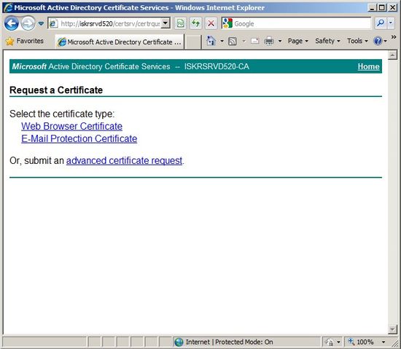
Task: Click Internet | Protected Mode: On status
Action: (x=229, y=342)
